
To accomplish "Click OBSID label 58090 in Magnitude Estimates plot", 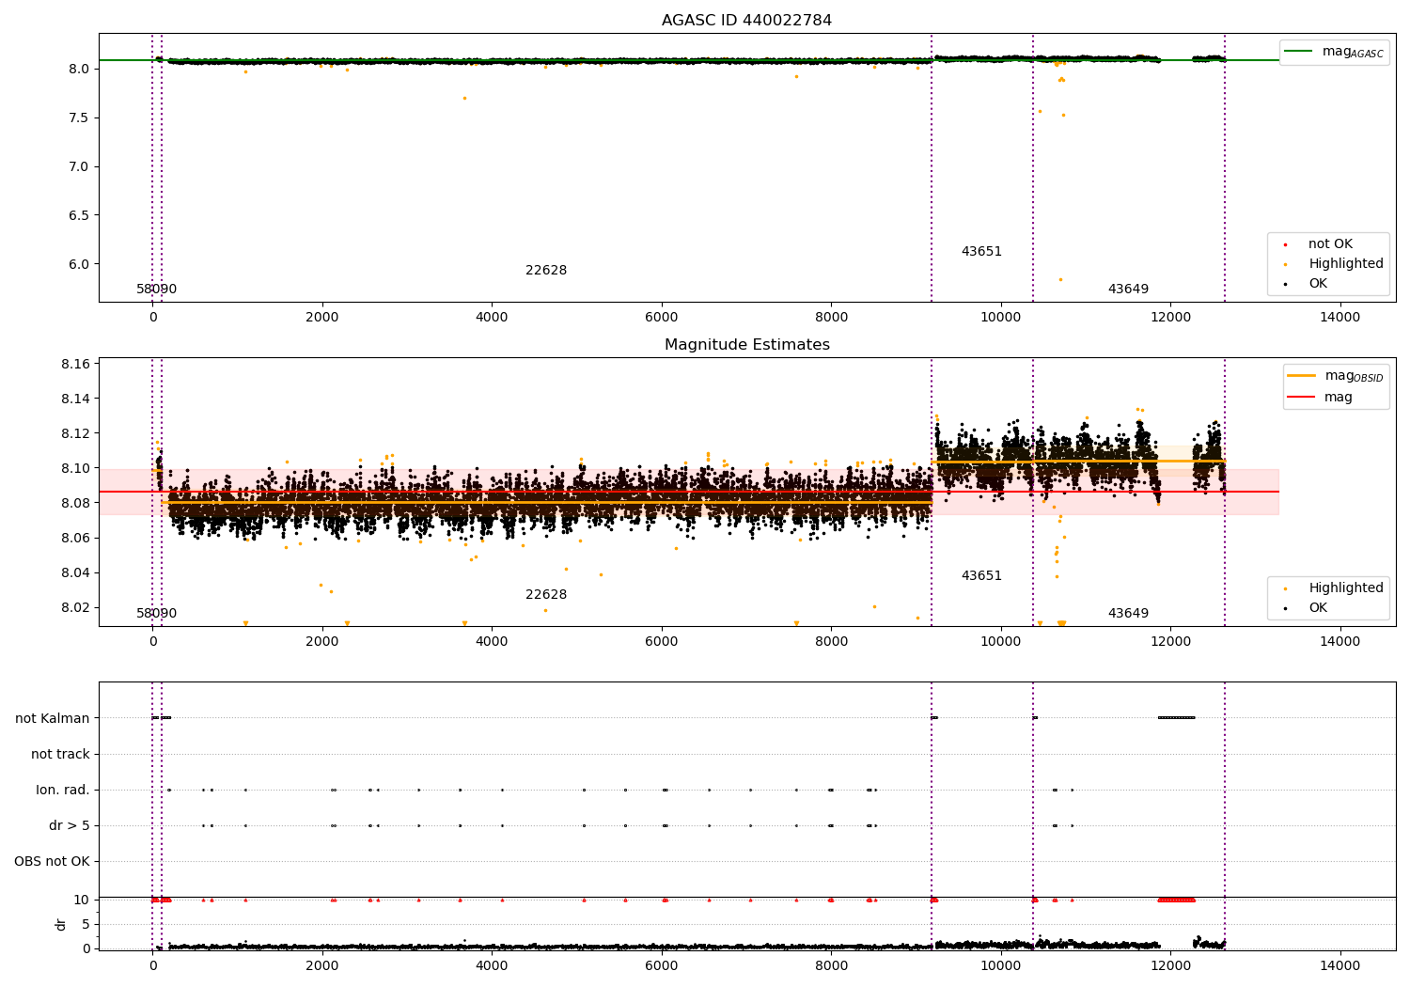I will click(156, 614).
